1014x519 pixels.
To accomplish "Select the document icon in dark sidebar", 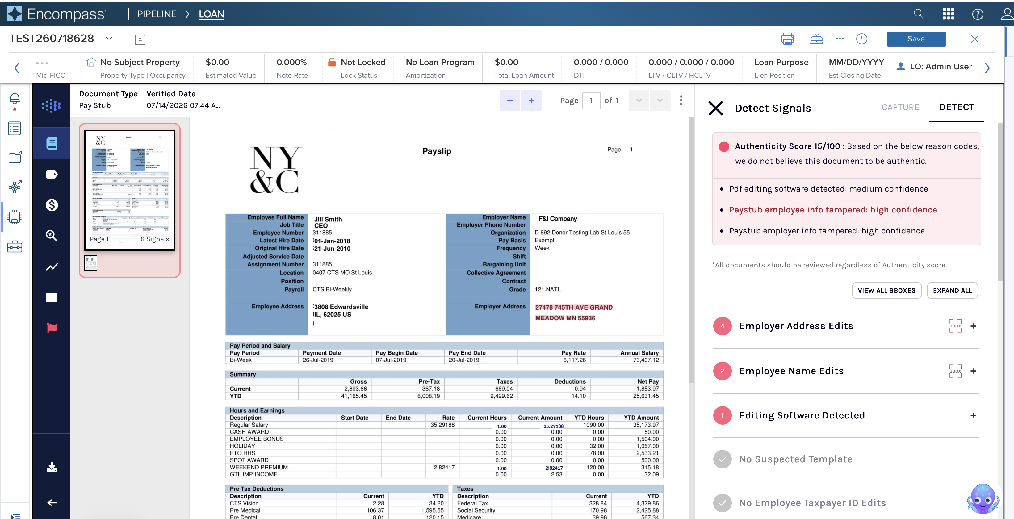I will coord(52,143).
